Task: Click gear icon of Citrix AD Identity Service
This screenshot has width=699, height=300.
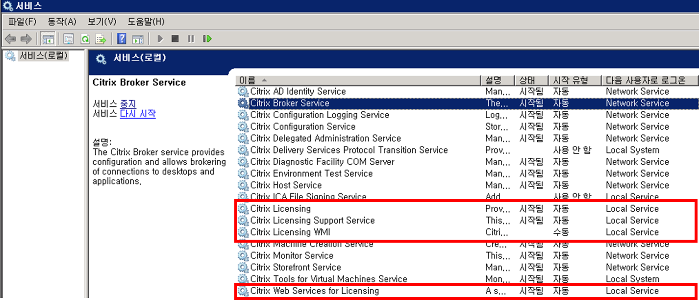Action: (243, 91)
